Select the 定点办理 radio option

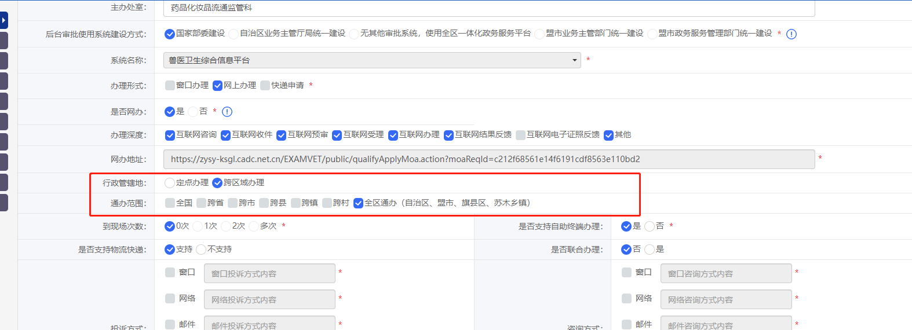[x=170, y=183]
